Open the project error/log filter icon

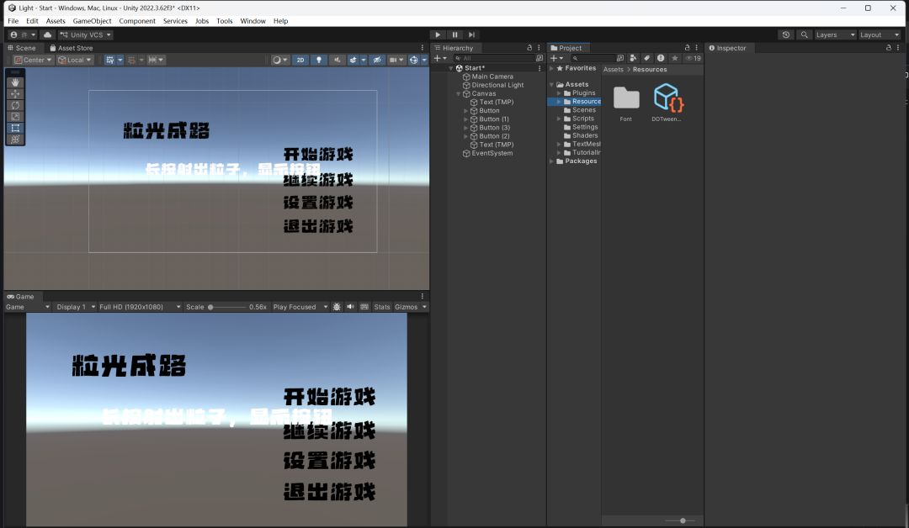click(x=661, y=58)
